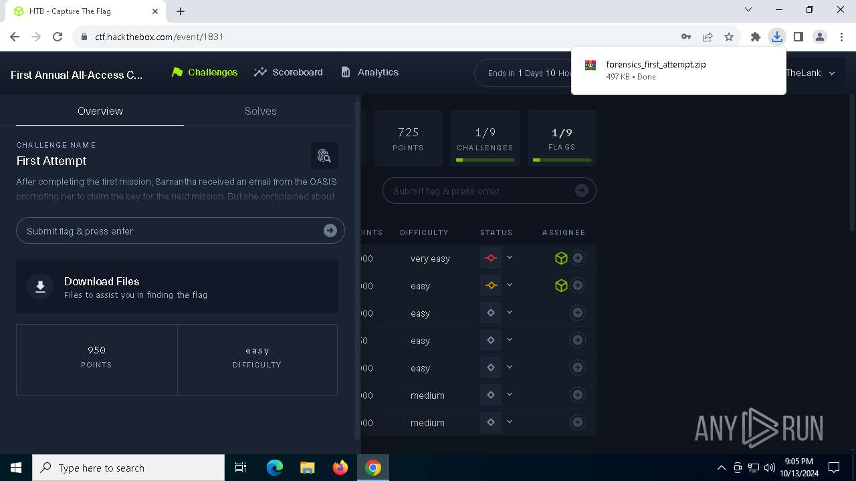Screen dimensions: 856x481
Task: Open the Chrome downloads icon in the toolbar
Action: pyautogui.click(x=777, y=37)
